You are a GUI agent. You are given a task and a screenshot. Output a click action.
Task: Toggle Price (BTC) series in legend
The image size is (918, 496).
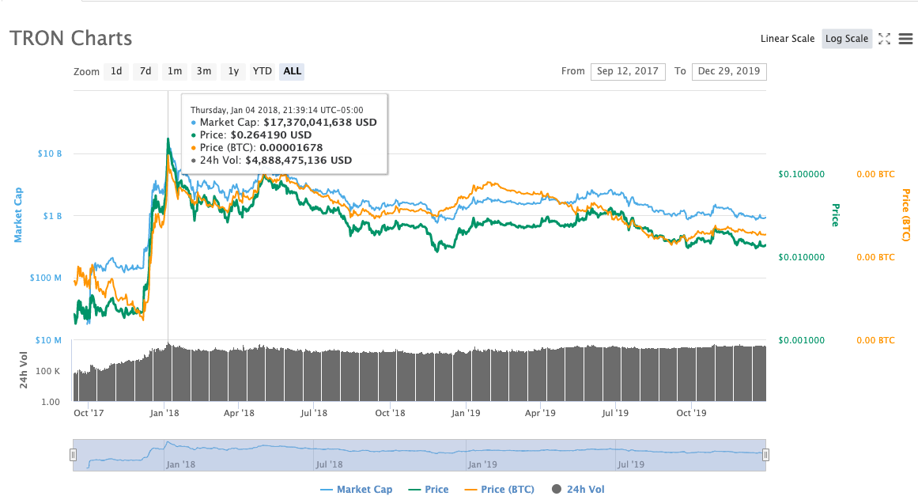click(500, 489)
